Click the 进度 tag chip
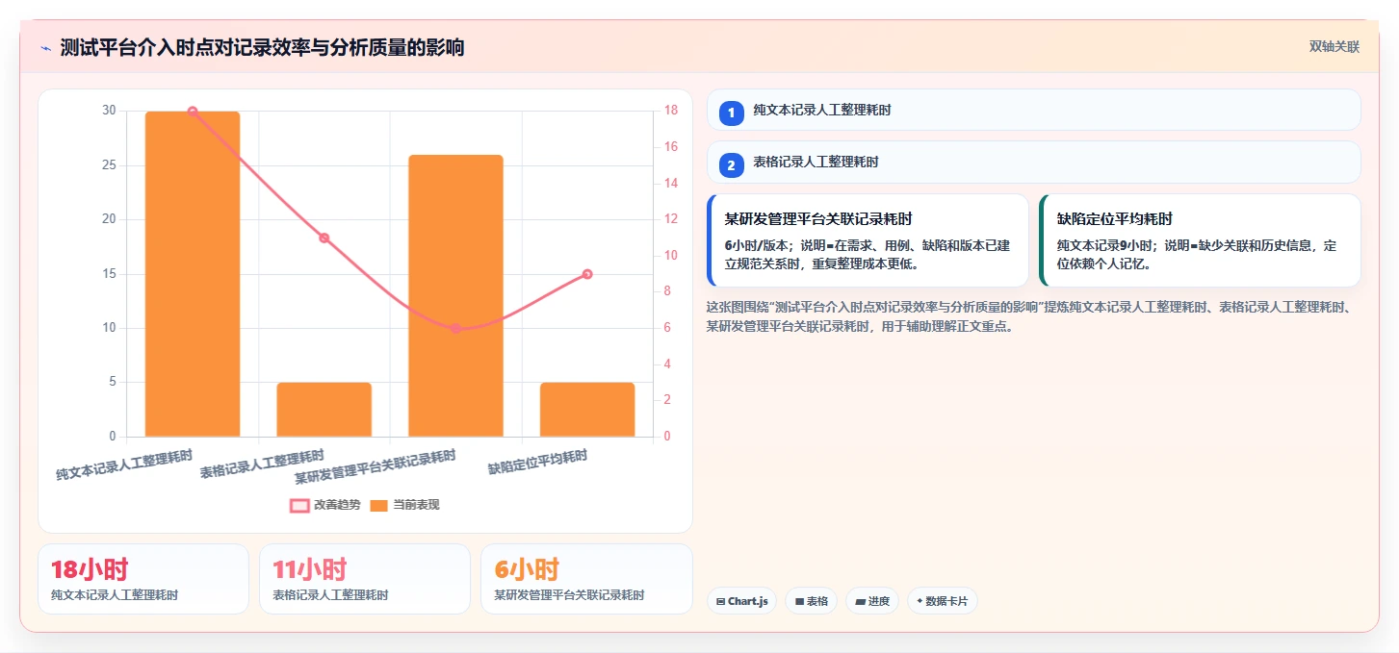The image size is (1399, 653). [x=871, y=601]
